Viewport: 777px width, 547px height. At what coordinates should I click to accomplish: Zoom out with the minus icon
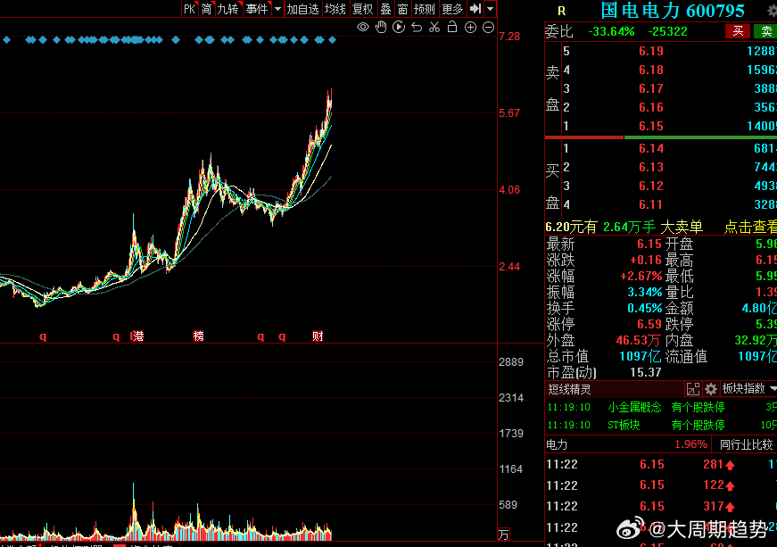click(x=488, y=28)
